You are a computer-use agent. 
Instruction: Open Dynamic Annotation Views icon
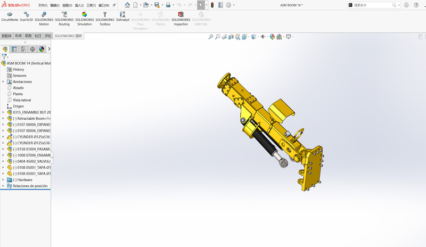click(x=237, y=37)
